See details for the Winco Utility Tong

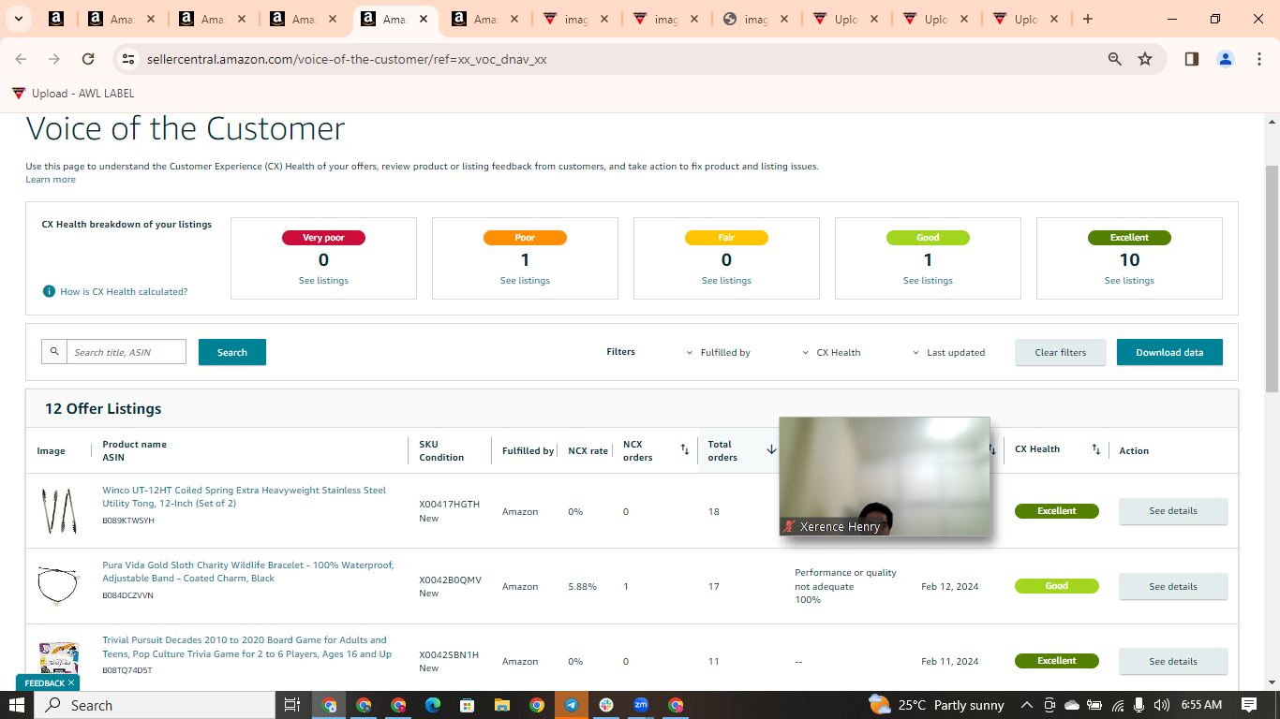(x=1173, y=511)
